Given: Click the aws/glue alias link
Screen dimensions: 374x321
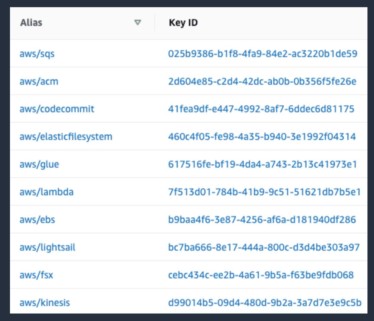Looking at the screenshot, I should [x=39, y=164].
